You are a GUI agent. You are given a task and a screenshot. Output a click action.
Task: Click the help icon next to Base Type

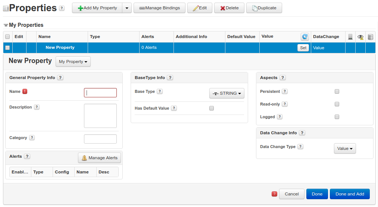point(159,91)
